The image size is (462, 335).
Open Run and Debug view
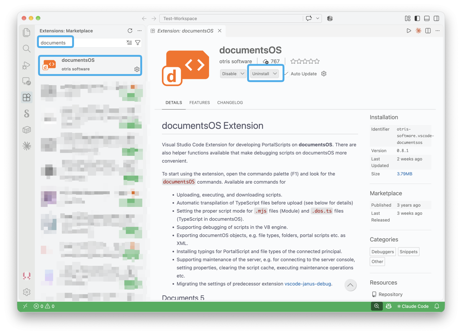point(26,65)
